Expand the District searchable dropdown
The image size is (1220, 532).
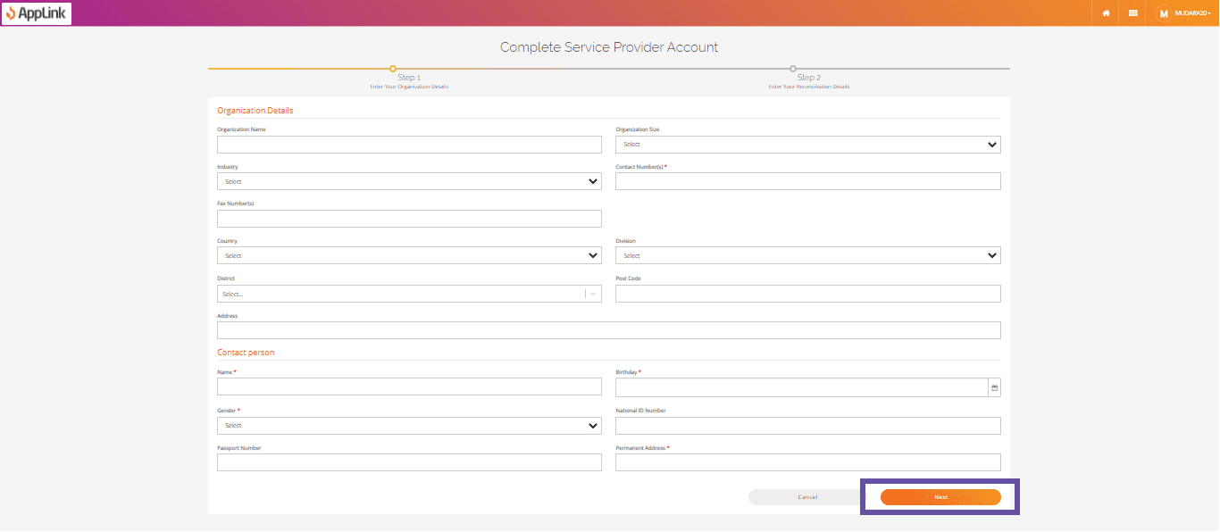tap(409, 294)
